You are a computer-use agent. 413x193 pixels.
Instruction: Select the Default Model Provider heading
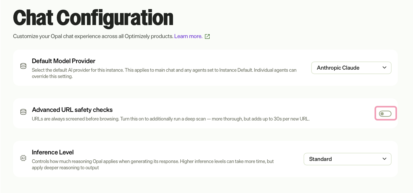point(64,61)
